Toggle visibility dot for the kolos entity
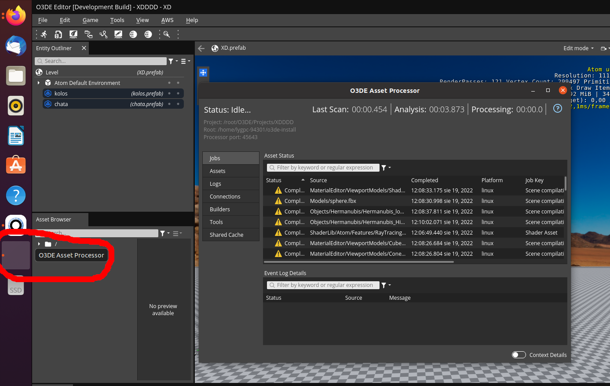Image resolution: width=610 pixels, height=386 pixels. point(169,93)
